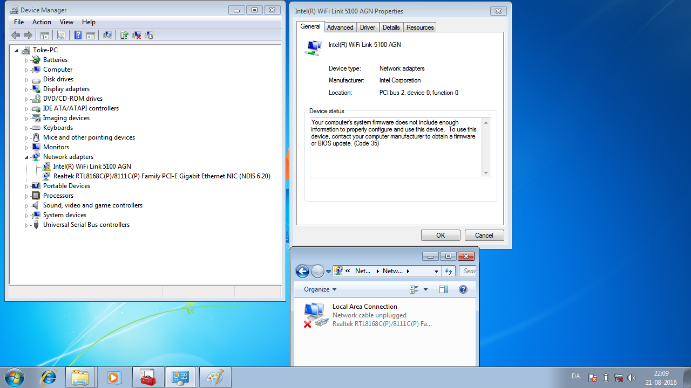Viewport: 691px width, 388px height.
Task: Click the Forward arrow in Device Manager toolbar
Action: click(x=28, y=36)
